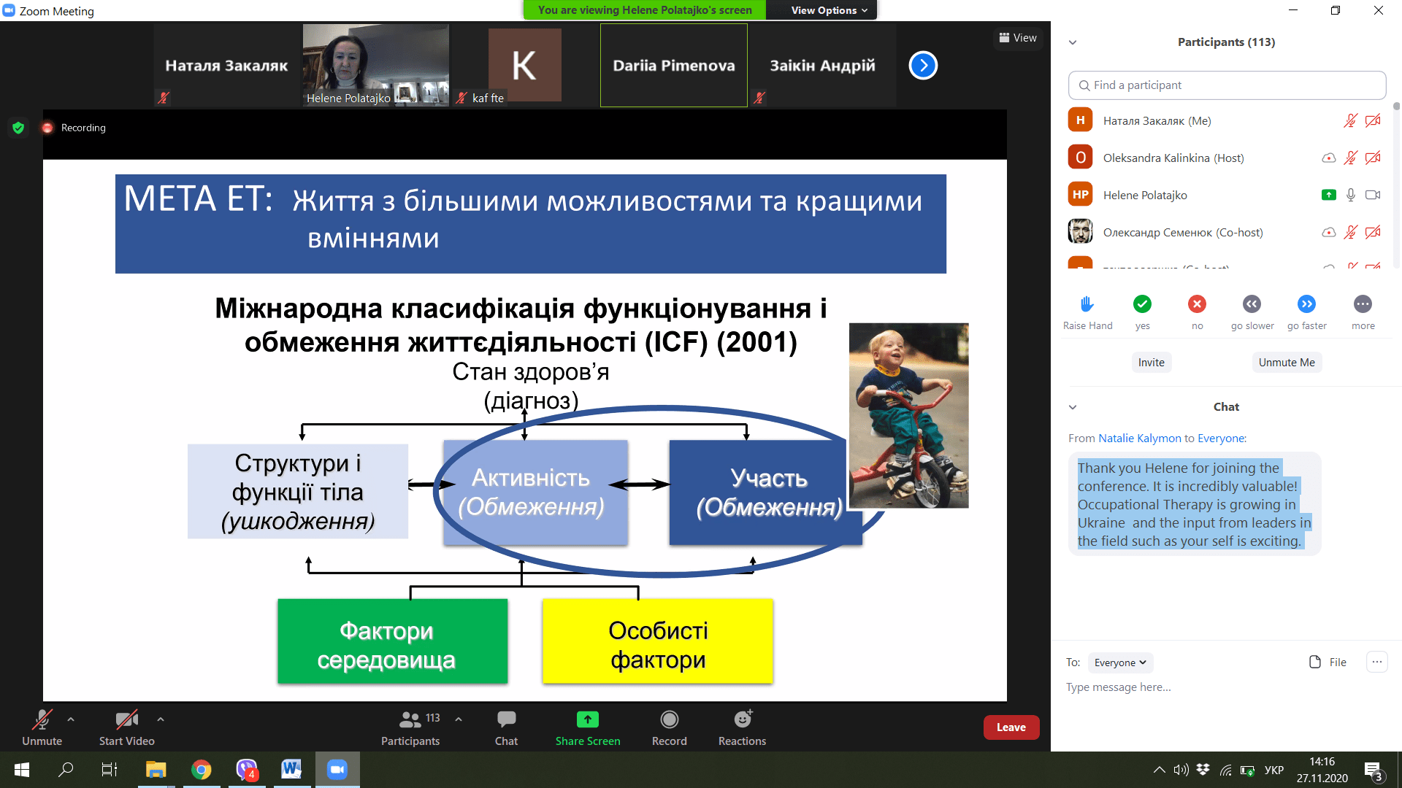Toggle Unmute microphone in bottom toolbar
The width and height of the screenshot is (1402, 788).
(42, 720)
